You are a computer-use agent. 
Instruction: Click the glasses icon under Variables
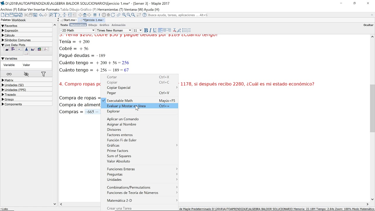9,74
